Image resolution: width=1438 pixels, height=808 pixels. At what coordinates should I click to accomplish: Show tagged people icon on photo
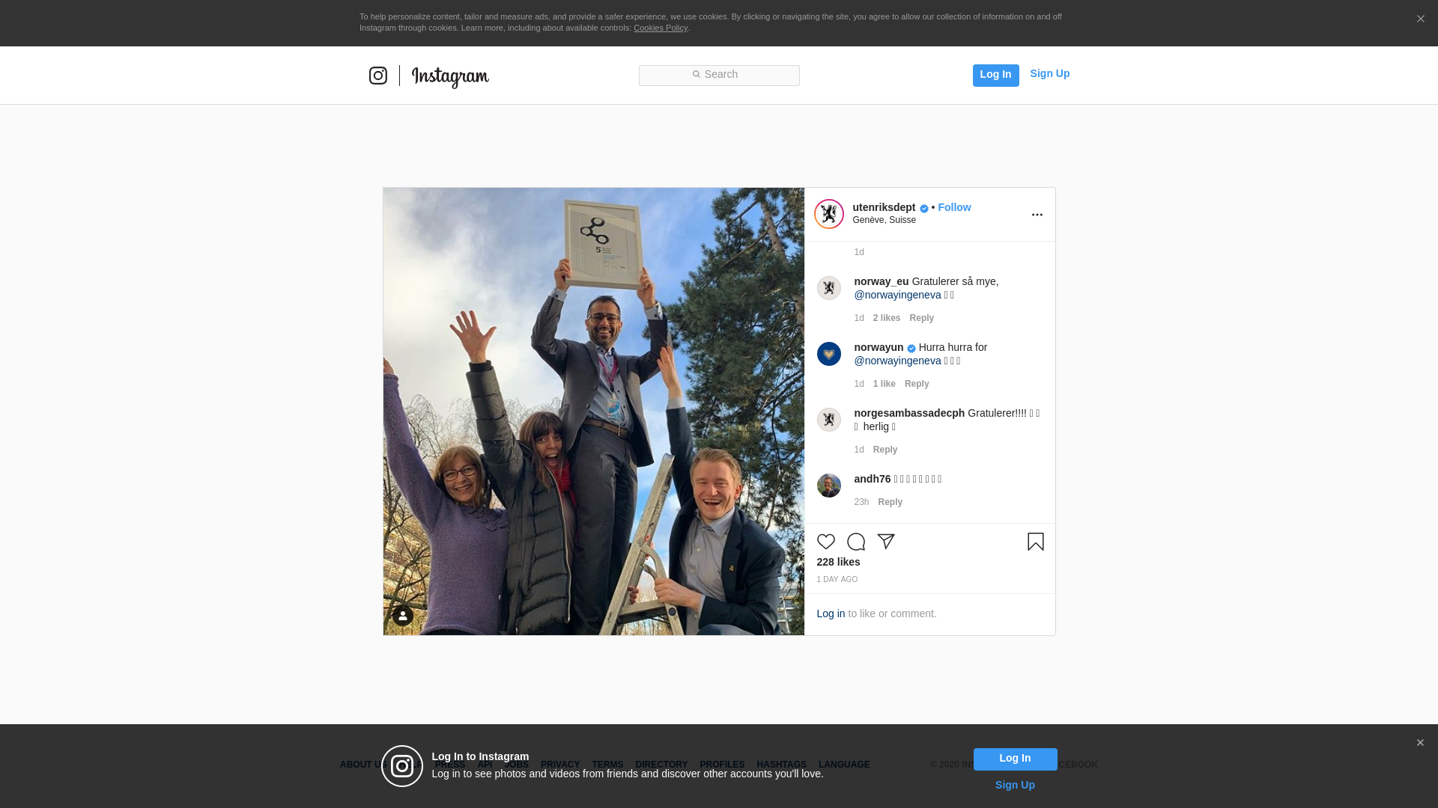click(x=403, y=616)
